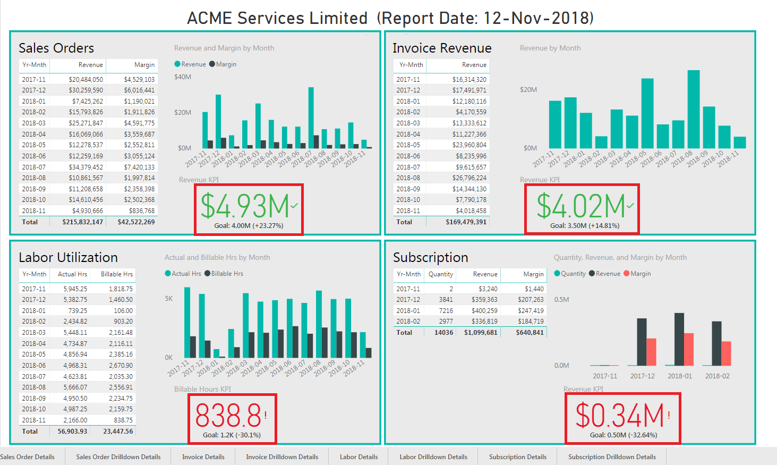777x465 pixels.
Task: Click Labor total Billable Hrs 23,447.56
Action: pos(118,432)
